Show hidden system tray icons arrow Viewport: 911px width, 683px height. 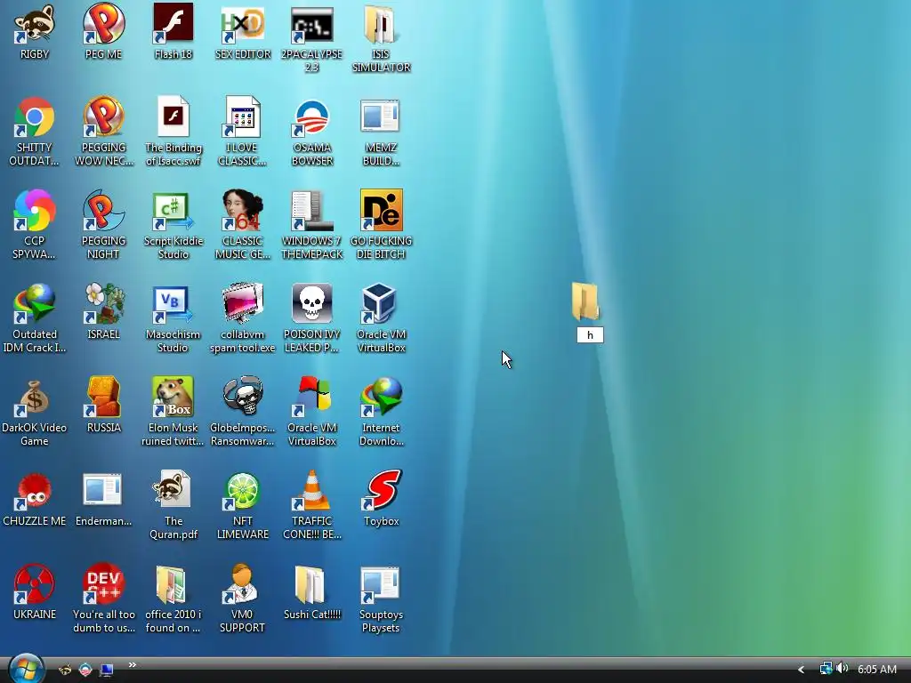pyautogui.click(x=802, y=670)
